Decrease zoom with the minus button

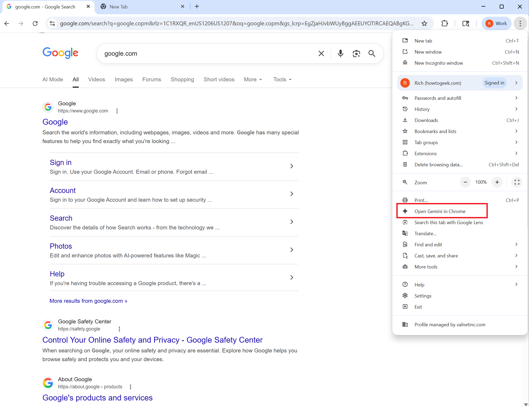point(465,182)
